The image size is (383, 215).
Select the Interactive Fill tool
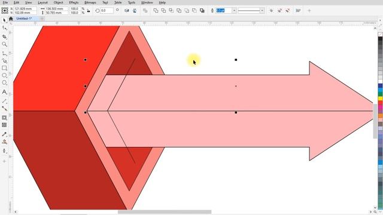click(4, 142)
